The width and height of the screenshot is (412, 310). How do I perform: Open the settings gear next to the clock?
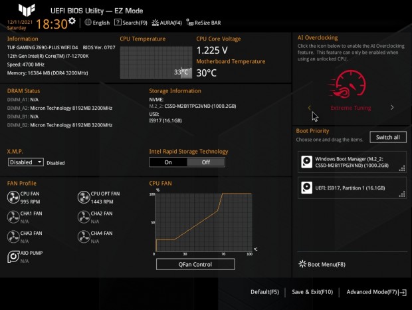tap(72, 21)
